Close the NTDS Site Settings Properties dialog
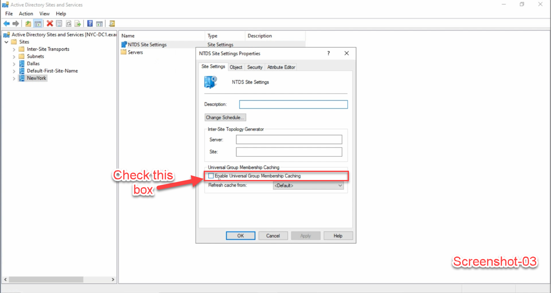551x293 pixels. click(x=346, y=53)
